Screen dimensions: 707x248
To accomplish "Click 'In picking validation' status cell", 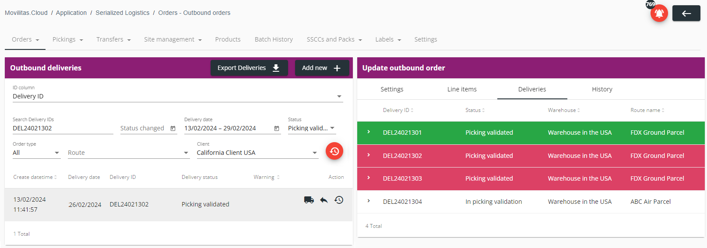I will click(x=493, y=202).
